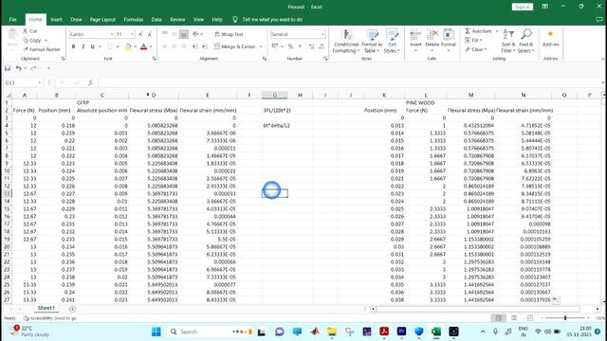607x341 pixels.
Task: Click the Select All corner triangle
Action: point(9,95)
